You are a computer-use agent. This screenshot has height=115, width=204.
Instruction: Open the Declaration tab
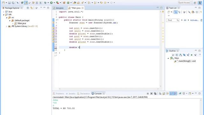coord(84,94)
